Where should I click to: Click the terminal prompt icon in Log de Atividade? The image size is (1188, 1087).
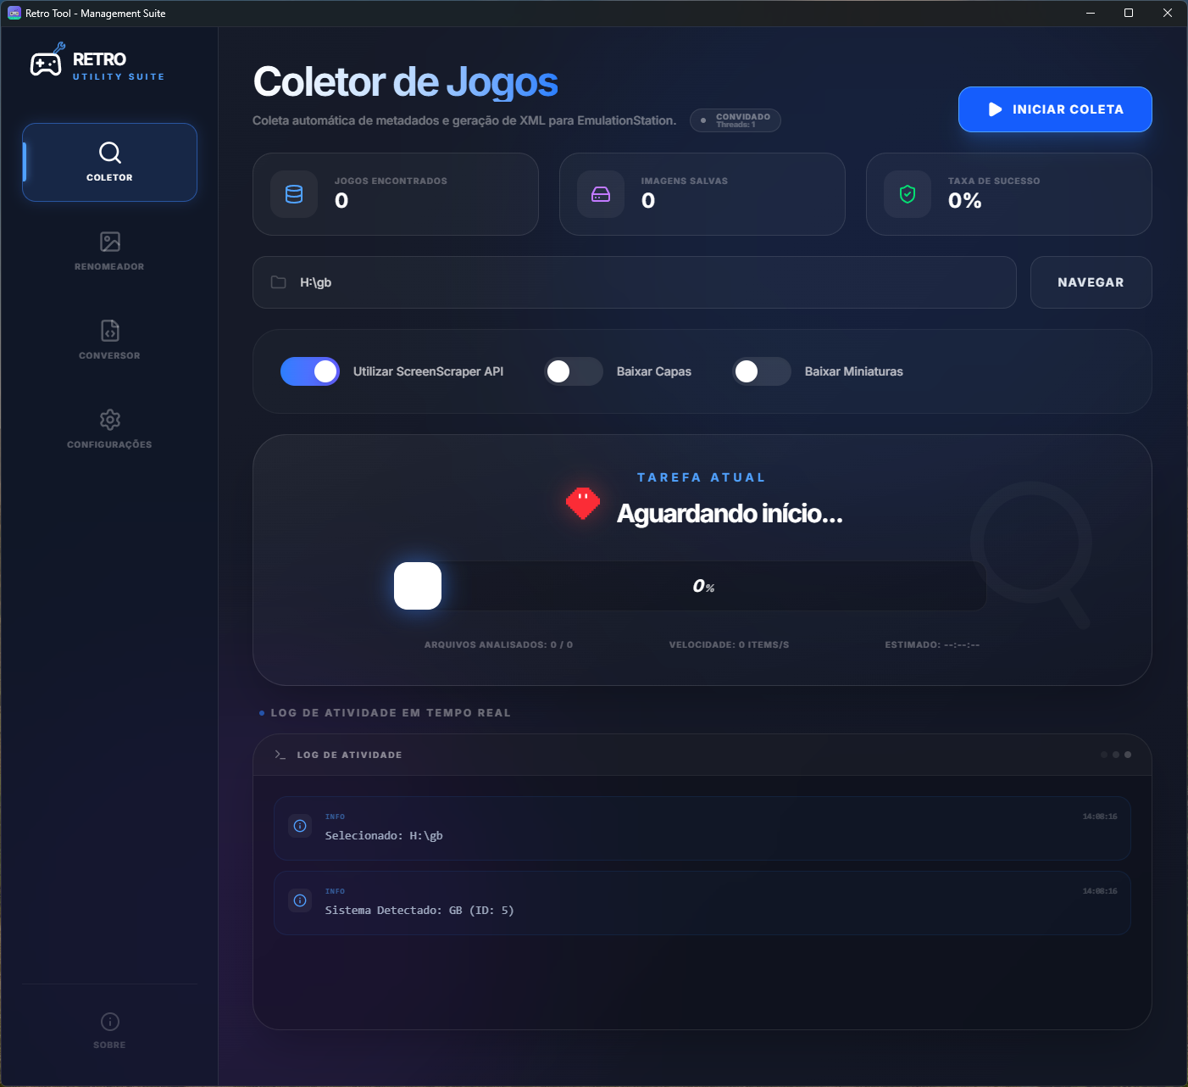pos(280,754)
